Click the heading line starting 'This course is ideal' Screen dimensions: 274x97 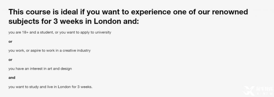click(x=128, y=12)
